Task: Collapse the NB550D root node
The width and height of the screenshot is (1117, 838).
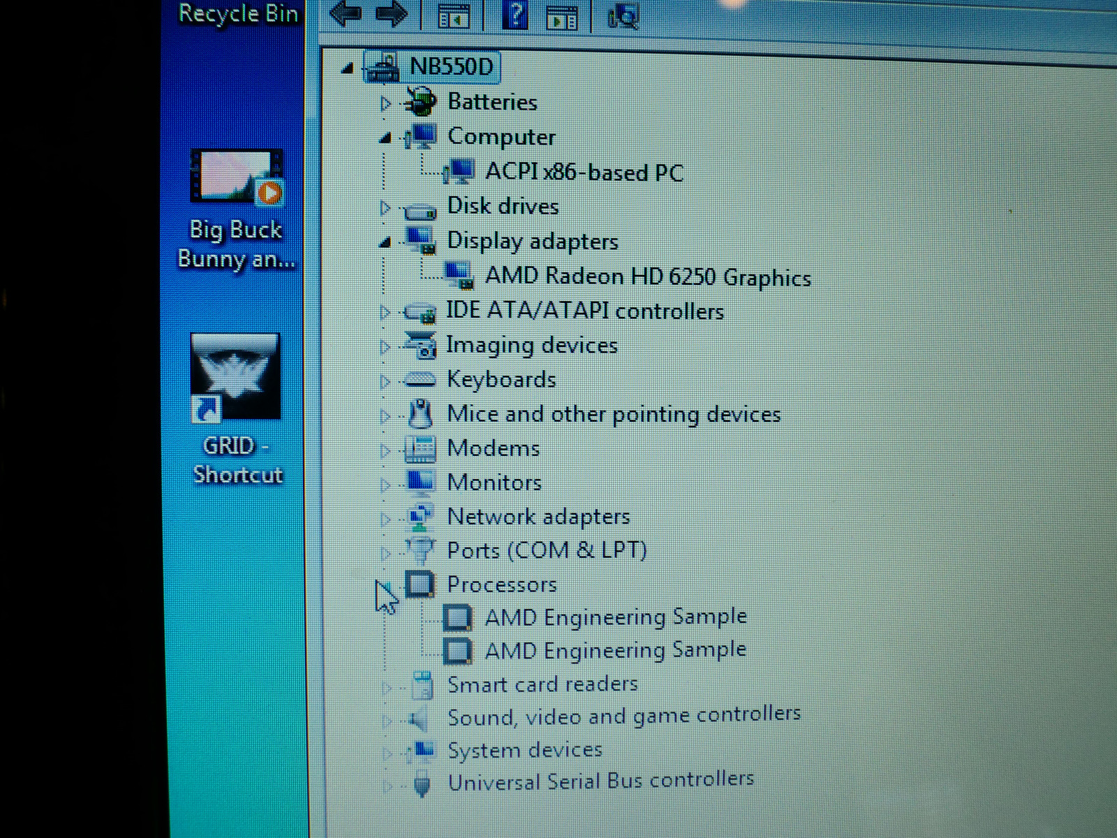Action: pos(347,68)
